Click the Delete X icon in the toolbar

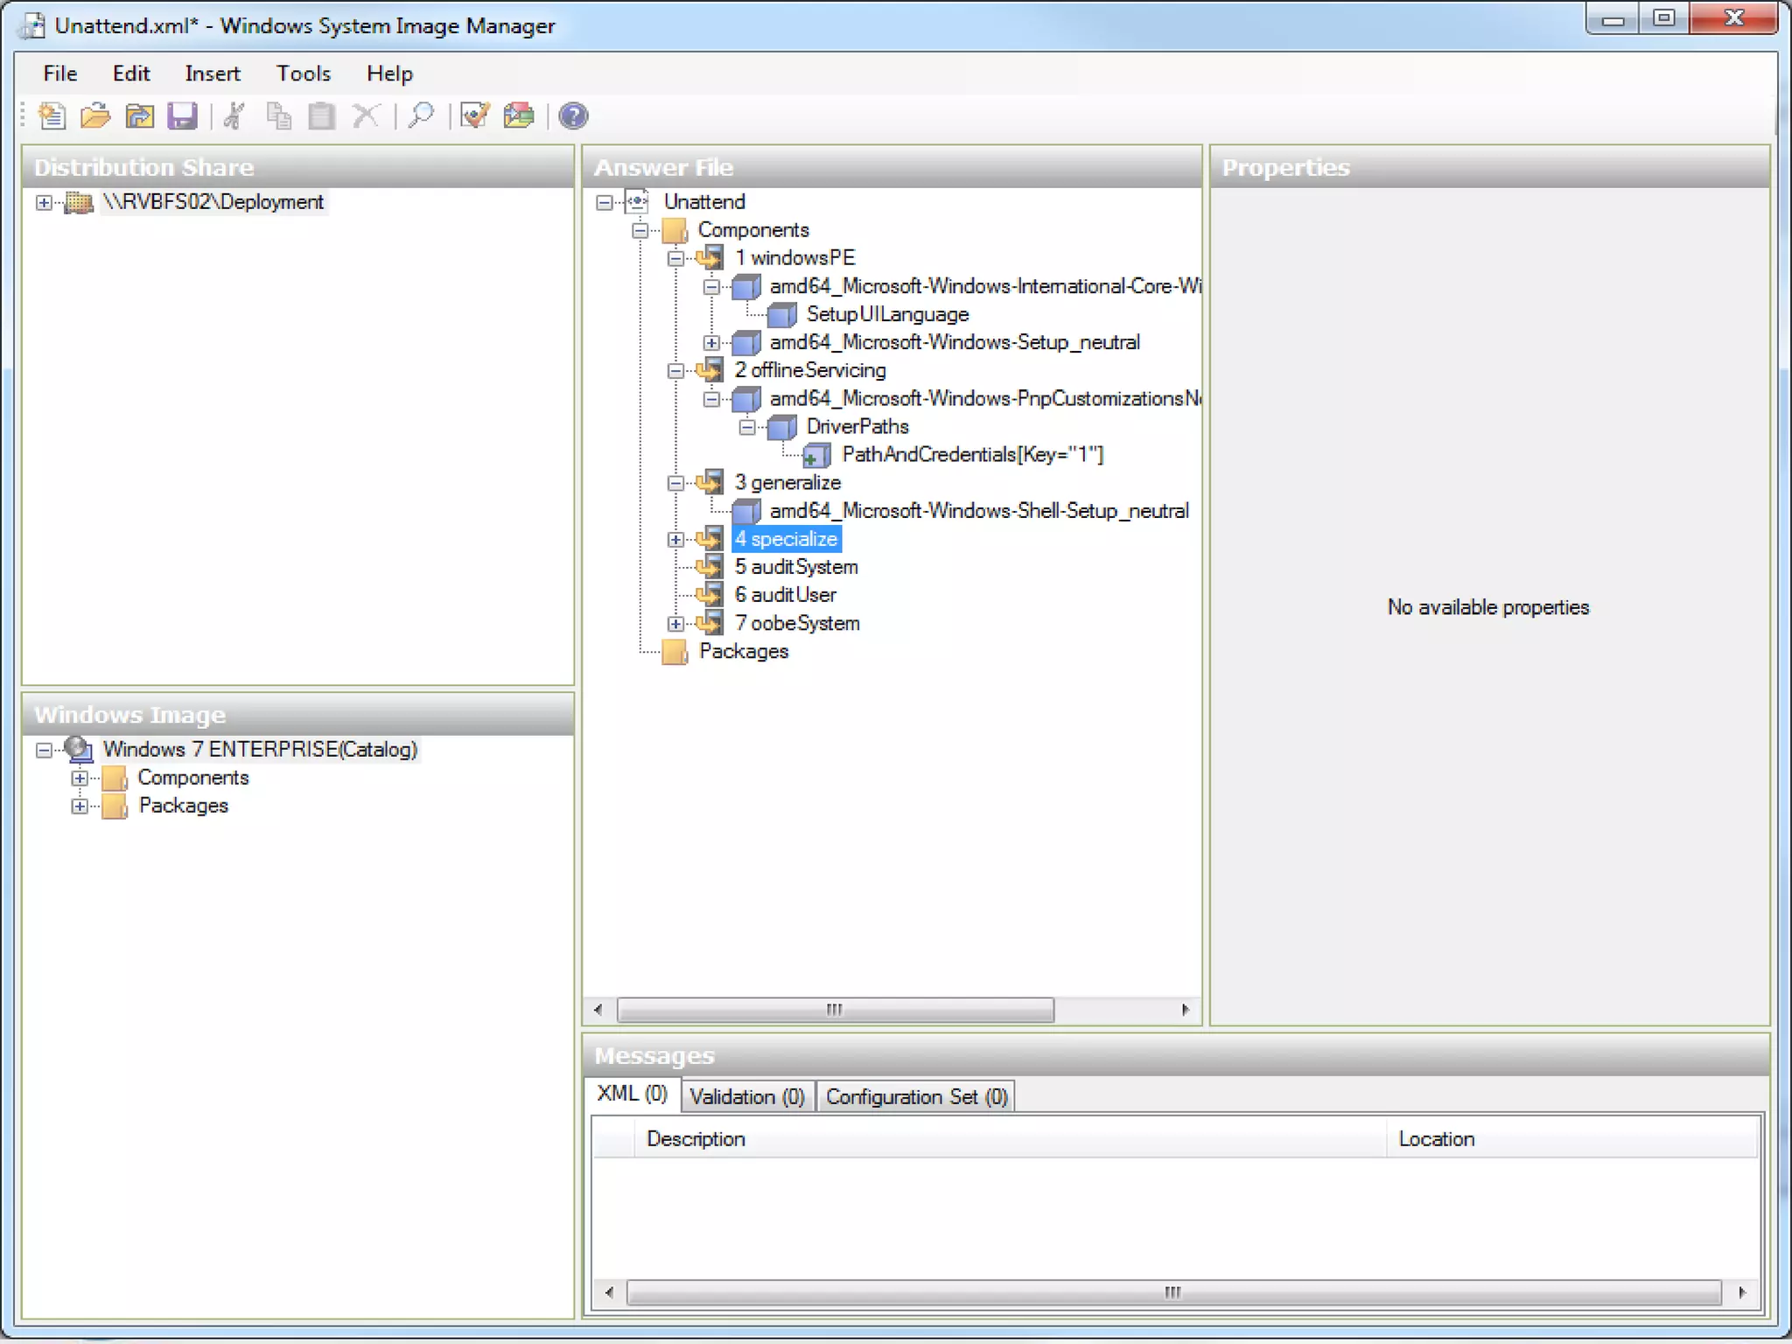[x=366, y=115]
